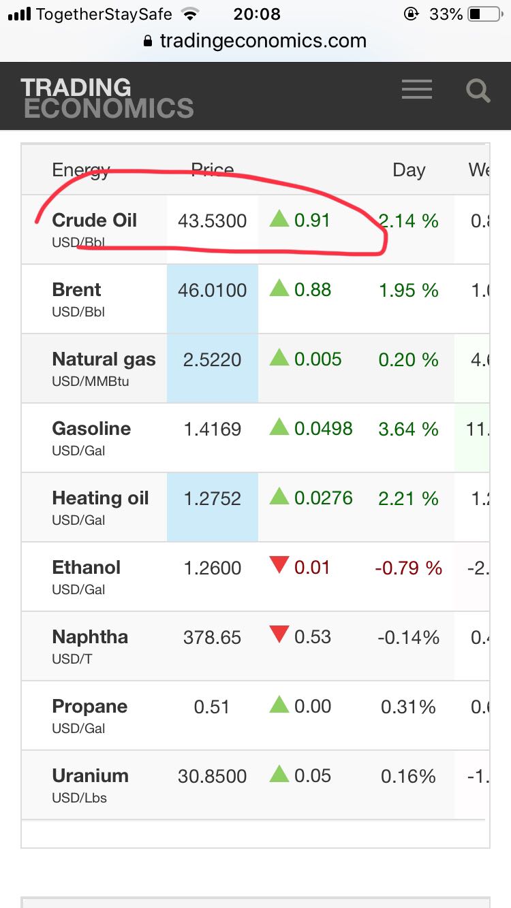Open Heating oil details

coord(100,498)
